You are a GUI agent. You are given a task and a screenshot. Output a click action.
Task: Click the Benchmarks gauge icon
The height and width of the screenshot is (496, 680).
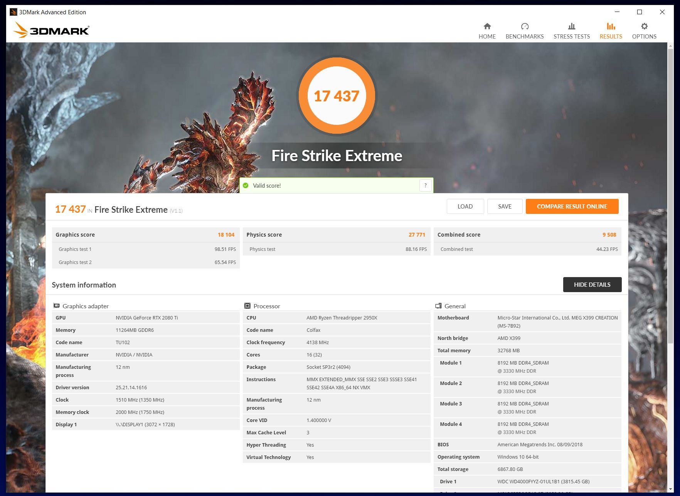click(x=525, y=26)
